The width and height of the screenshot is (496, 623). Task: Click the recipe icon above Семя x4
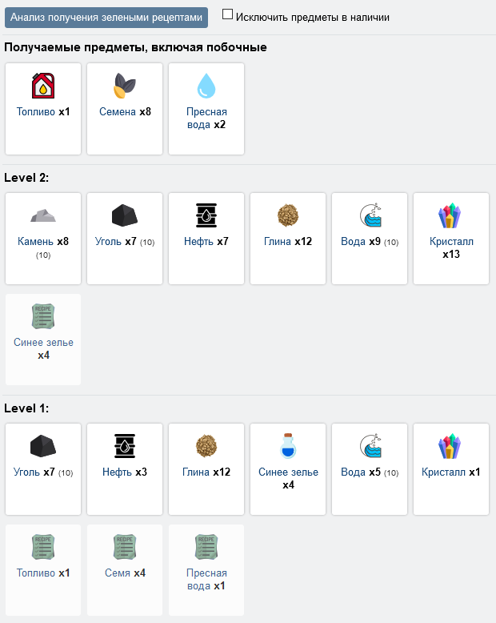(125, 547)
